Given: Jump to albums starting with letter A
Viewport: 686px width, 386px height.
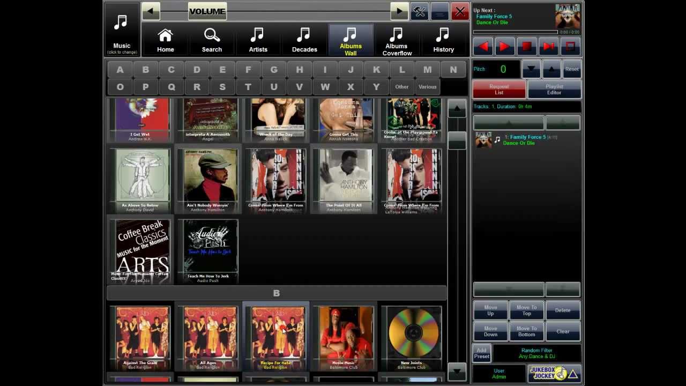Looking at the screenshot, I should click(x=120, y=70).
